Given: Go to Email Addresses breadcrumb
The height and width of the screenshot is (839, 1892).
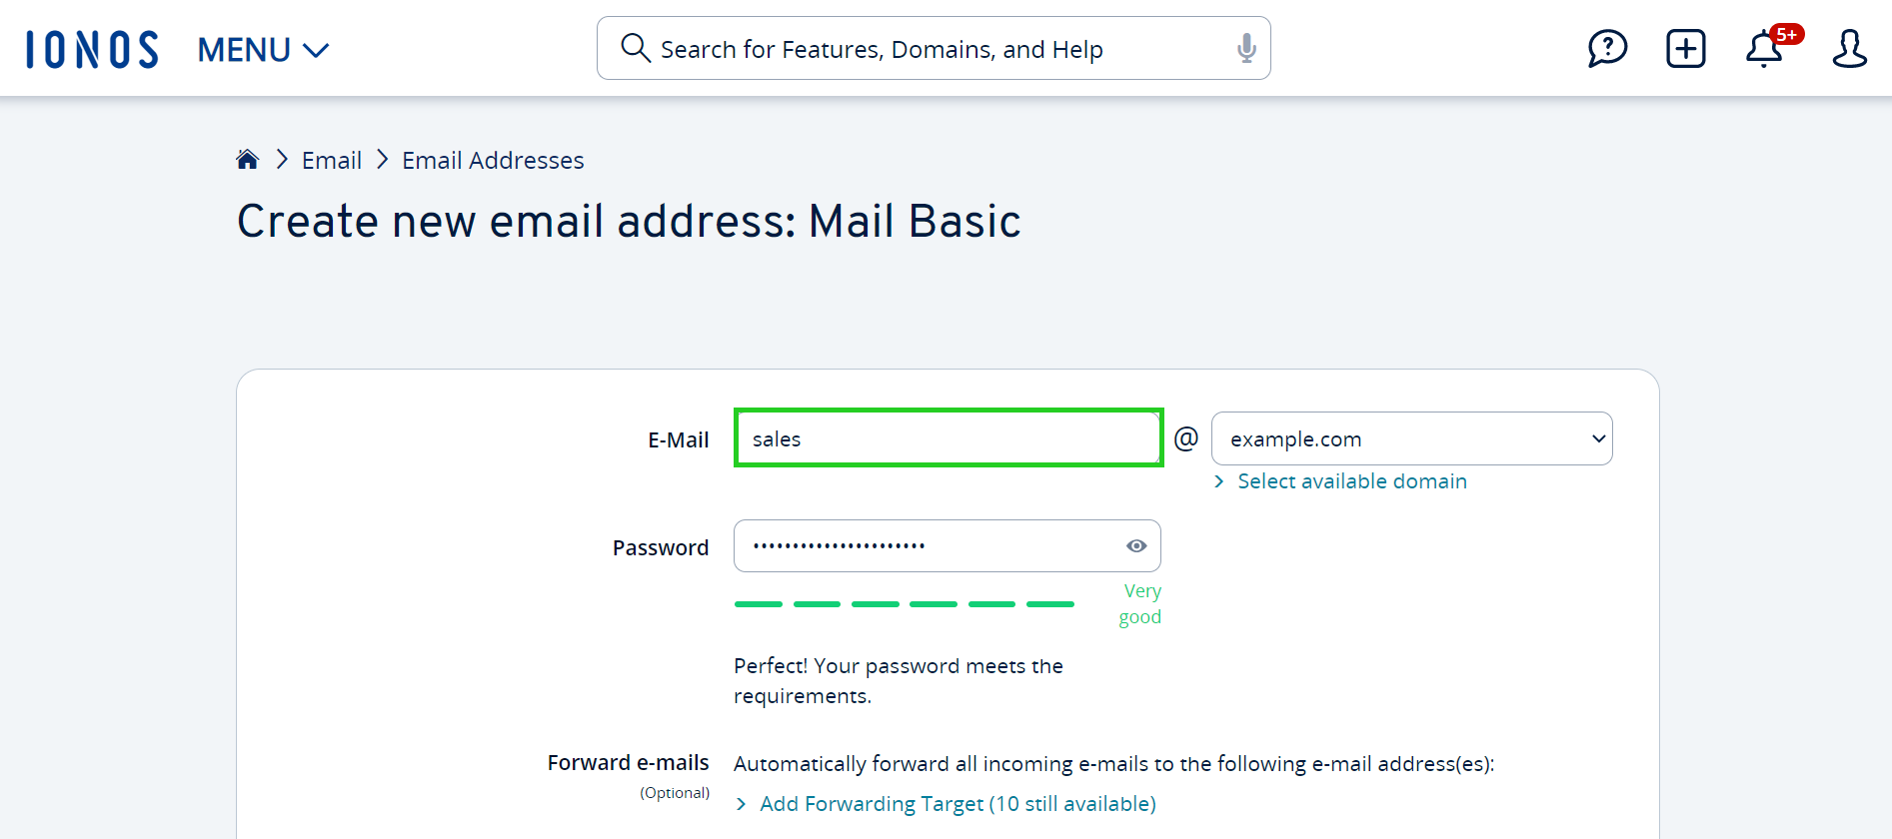Looking at the screenshot, I should 493,161.
